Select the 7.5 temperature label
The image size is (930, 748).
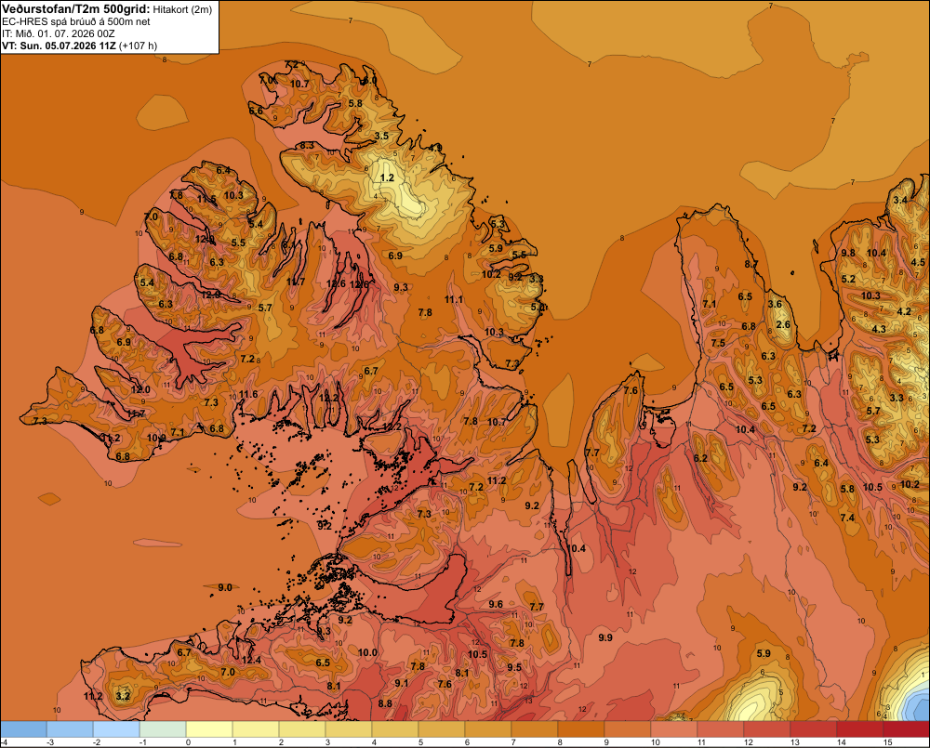[x=718, y=343]
